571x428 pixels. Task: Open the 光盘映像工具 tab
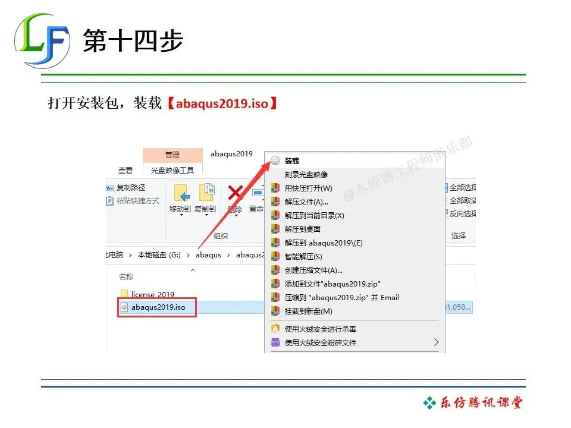click(172, 171)
